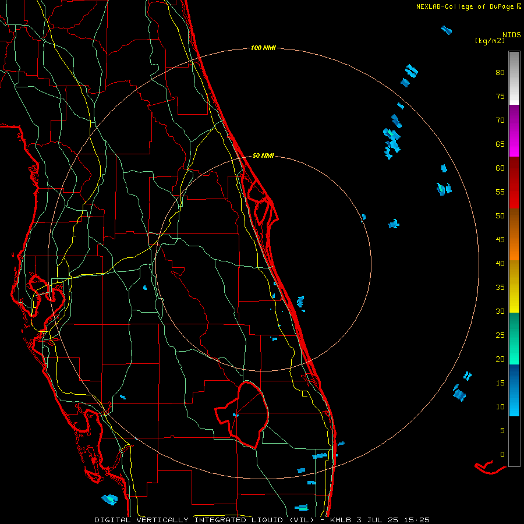Select the 50 NMI range ring label
This screenshot has height=524, width=524.
click(x=263, y=155)
